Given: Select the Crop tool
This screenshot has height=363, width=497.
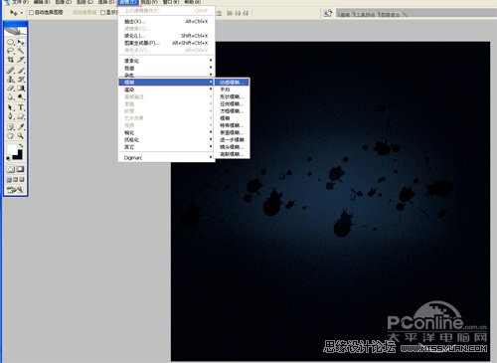Looking at the screenshot, I should pyautogui.click(x=11, y=60).
